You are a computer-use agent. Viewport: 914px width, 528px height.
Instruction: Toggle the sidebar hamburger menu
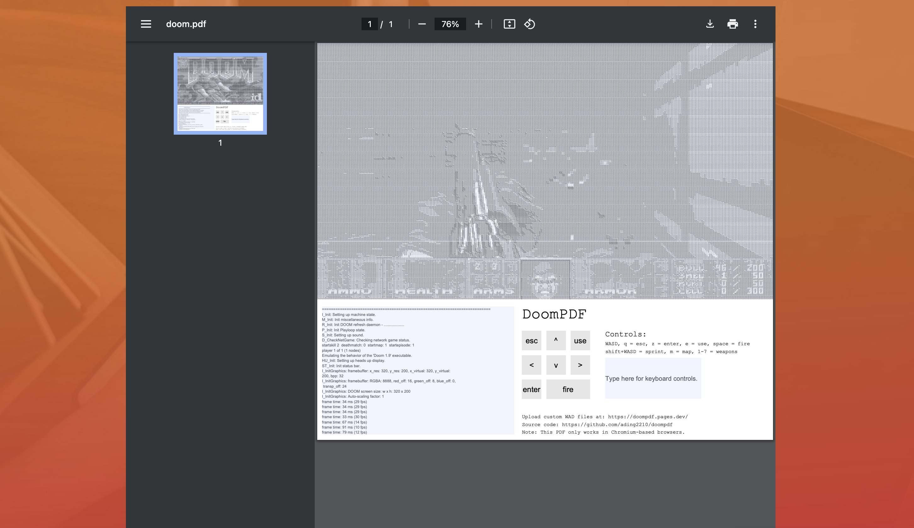pos(146,24)
